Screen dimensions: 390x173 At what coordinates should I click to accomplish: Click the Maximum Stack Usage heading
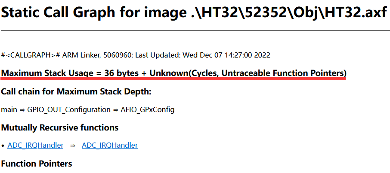click(51, 73)
